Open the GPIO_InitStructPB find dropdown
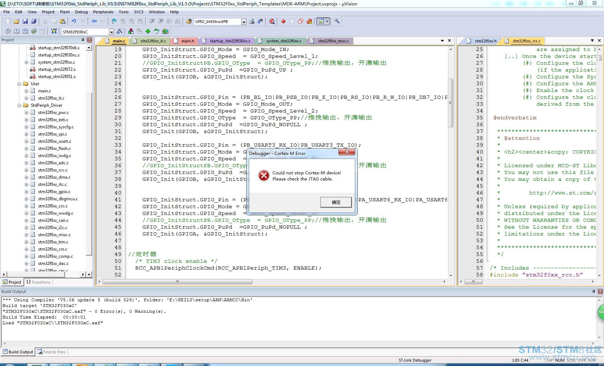This screenshot has height=366, width=604. (244, 22)
